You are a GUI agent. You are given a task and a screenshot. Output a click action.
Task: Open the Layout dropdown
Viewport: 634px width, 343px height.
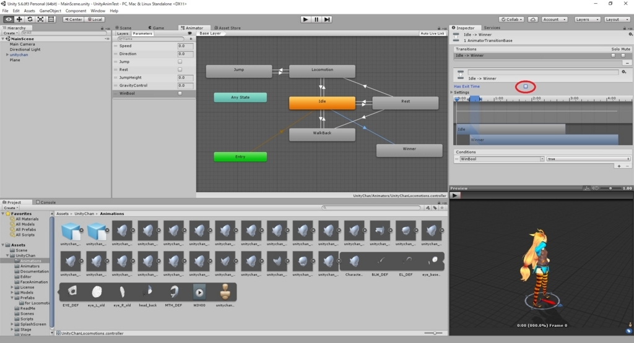point(617,19)
